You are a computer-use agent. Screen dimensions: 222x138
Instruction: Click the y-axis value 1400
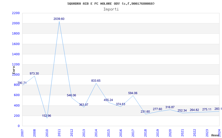[x=16, y=54]
